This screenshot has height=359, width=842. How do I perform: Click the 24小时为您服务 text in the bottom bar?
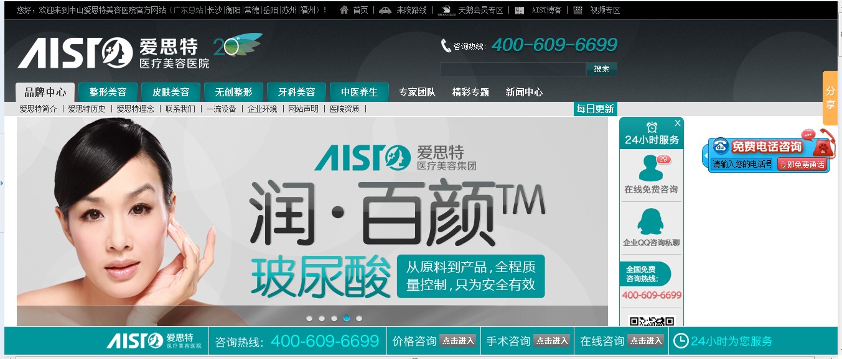(x=731, y=341)
